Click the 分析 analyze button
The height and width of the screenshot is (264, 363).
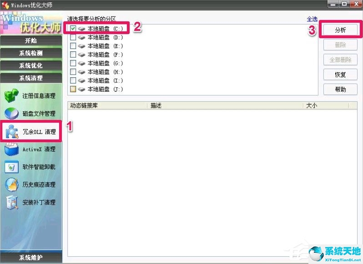pos(340,30)
